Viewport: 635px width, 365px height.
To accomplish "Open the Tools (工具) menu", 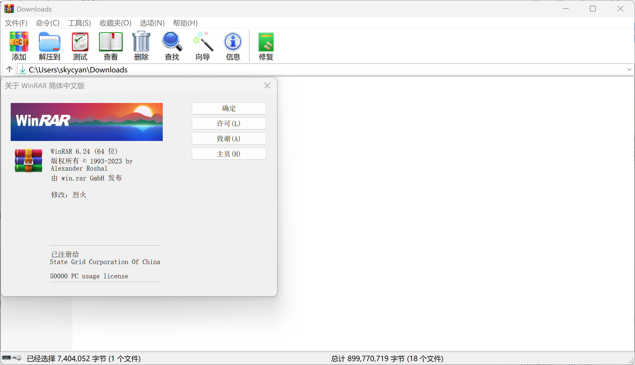I will click(79, 23).
